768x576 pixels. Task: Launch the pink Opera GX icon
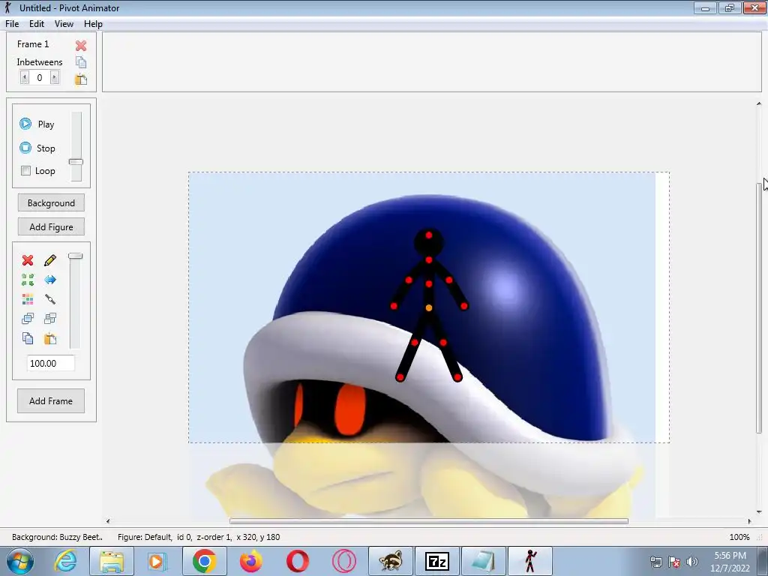pos(343,561)
